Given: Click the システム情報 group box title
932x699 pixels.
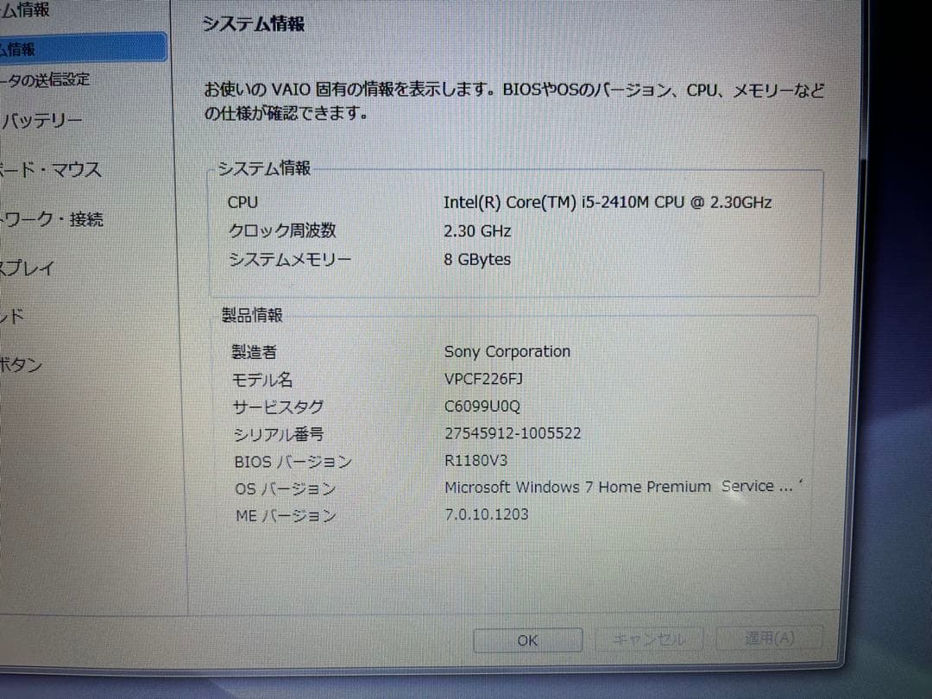Looking at the screenshot, I should pos(264,168).
